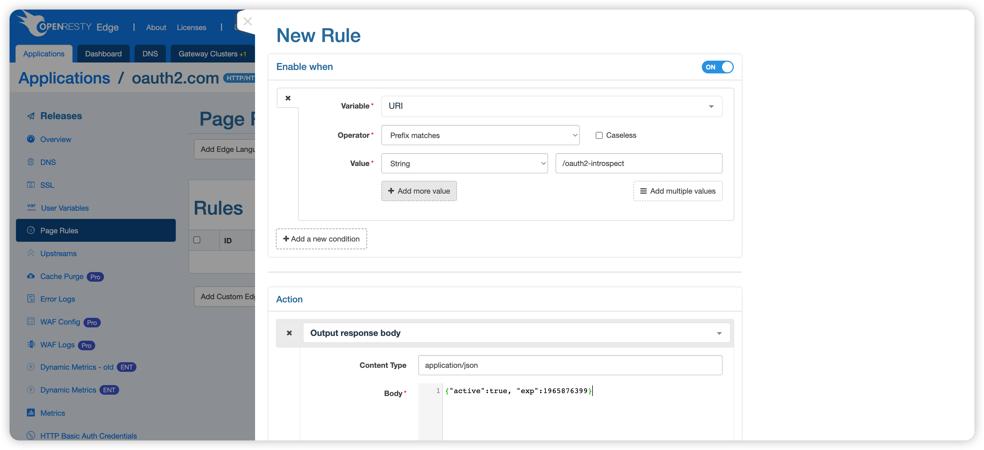Image resolution: width=984 pixels, height=450 pixels.
Task: Click the Add Custom Edge button
Action: (225, 297)
